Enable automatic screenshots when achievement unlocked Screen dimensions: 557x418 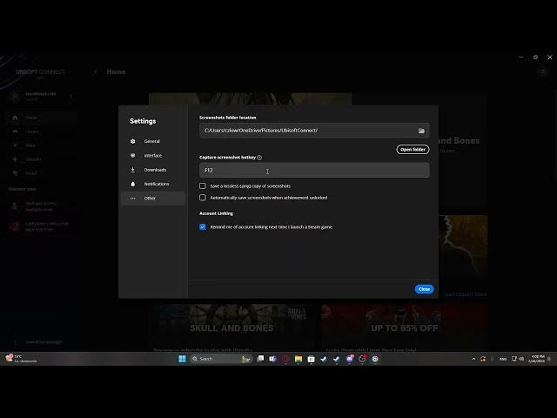(203, 198)
